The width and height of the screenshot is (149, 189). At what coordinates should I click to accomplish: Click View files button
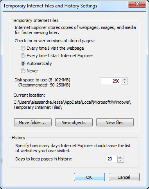pyautogui.click(x=115, y=122)
